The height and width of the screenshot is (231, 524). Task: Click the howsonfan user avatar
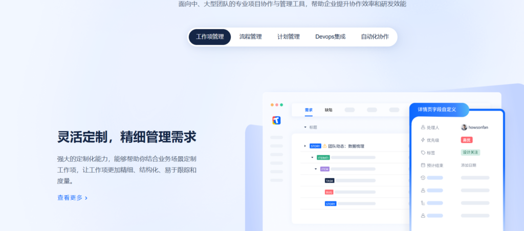coord(464,127)
